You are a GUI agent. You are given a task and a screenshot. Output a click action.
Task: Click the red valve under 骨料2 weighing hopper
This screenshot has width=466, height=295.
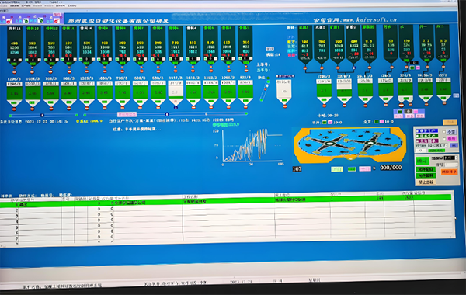click(228, 107)
